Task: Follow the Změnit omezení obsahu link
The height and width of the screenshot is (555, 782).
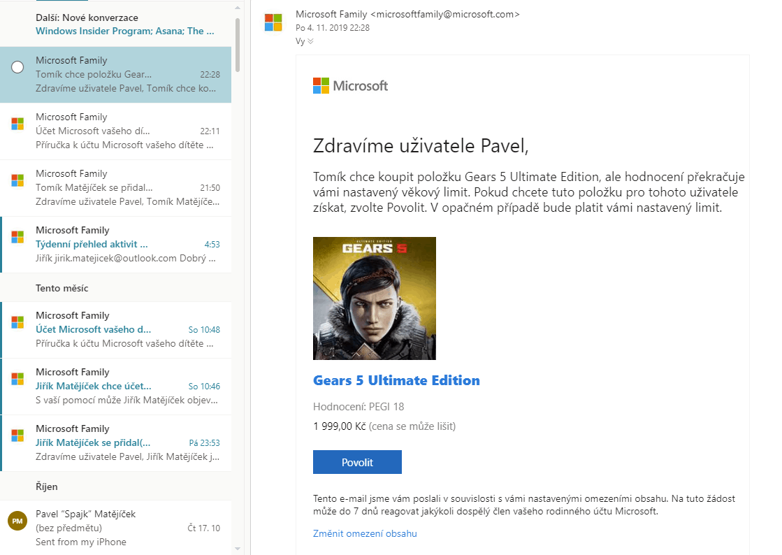Action: [365, 534]
